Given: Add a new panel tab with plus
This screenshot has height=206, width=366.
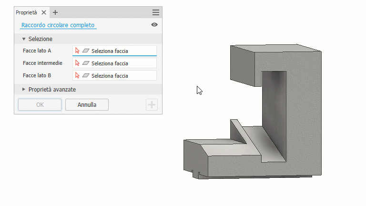Looking at the screenshot, I should point(55,12).
